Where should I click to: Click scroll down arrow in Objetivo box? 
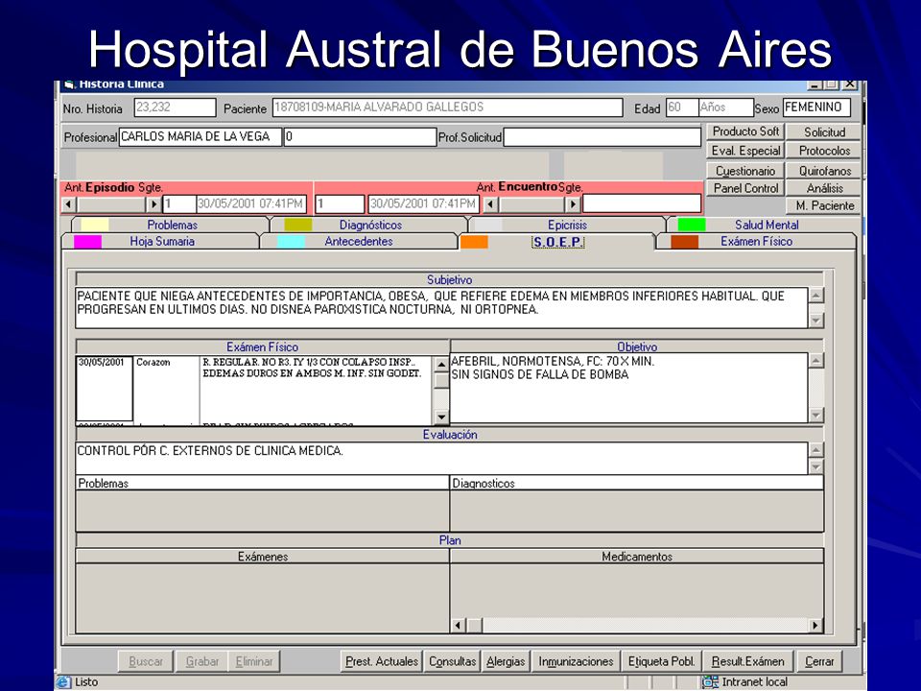815,415
